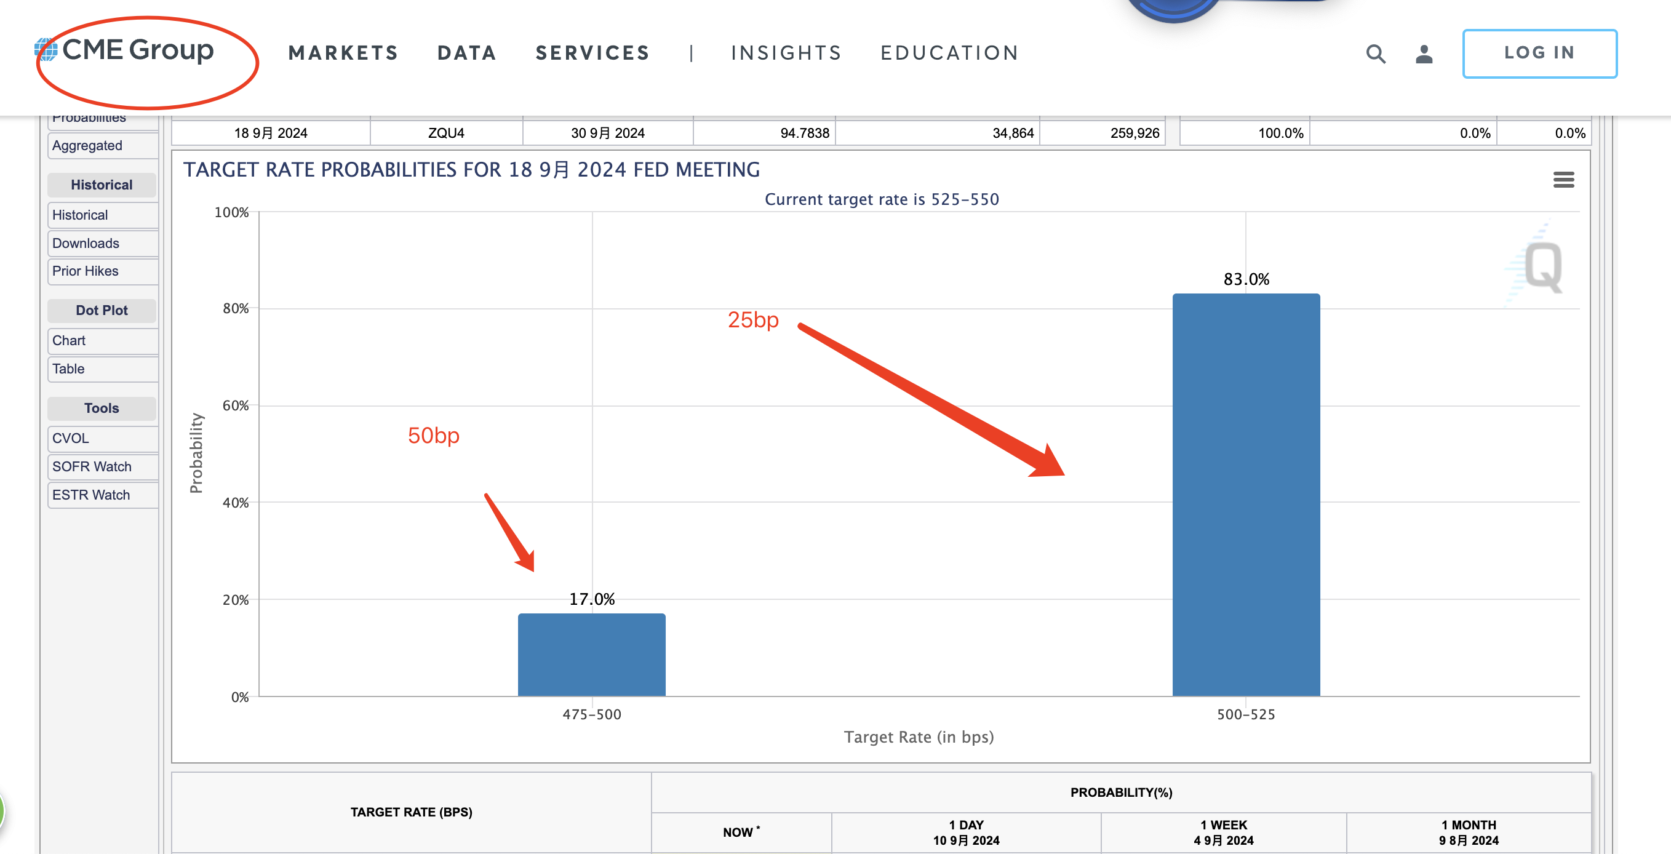Click the user account profile icon
The height and width of the screenshot is (854, 1671).
1424,53
